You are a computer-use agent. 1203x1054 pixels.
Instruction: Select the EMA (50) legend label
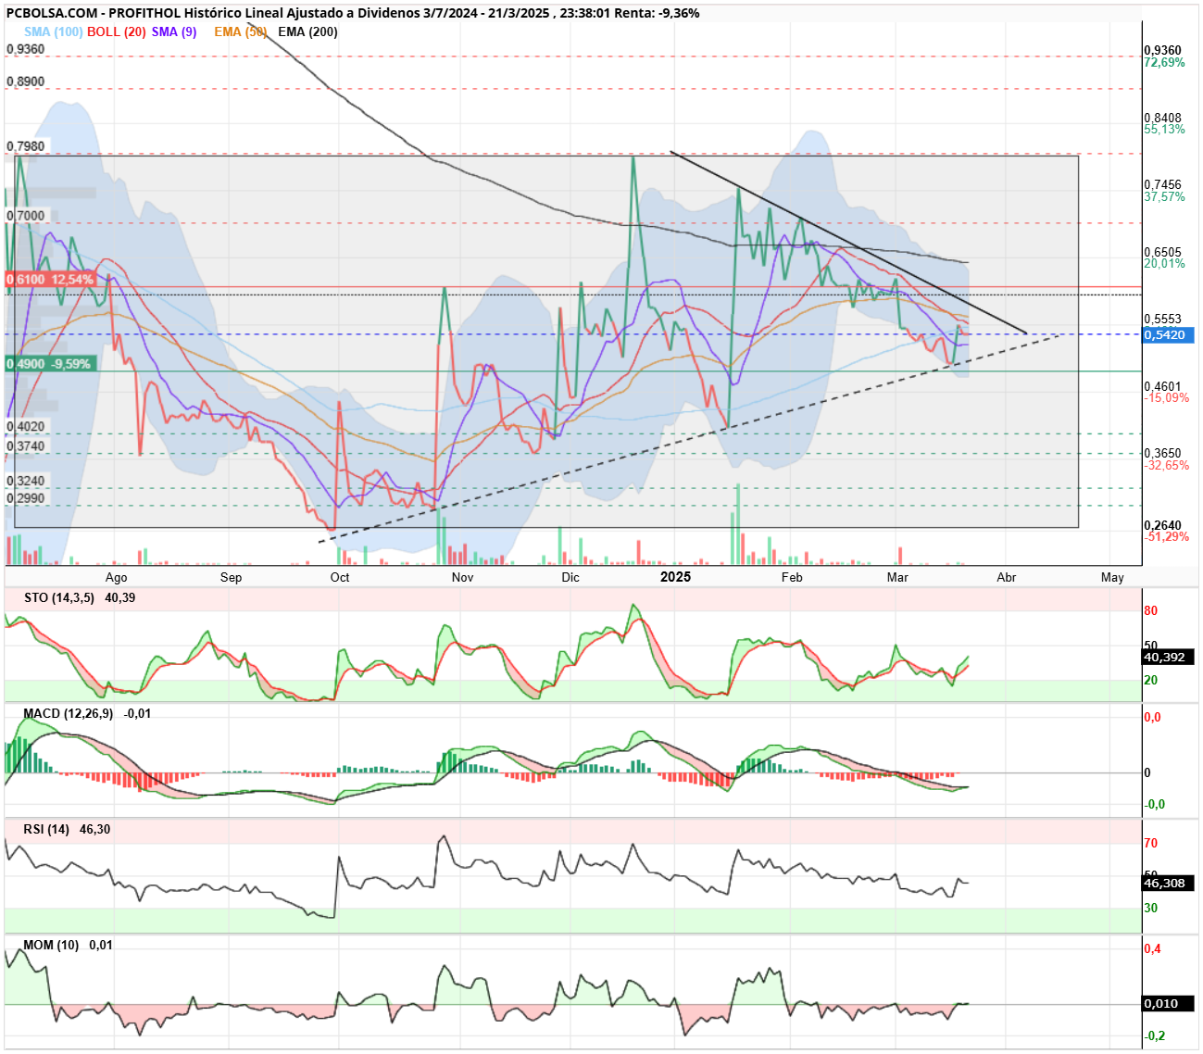coord(241,31)
